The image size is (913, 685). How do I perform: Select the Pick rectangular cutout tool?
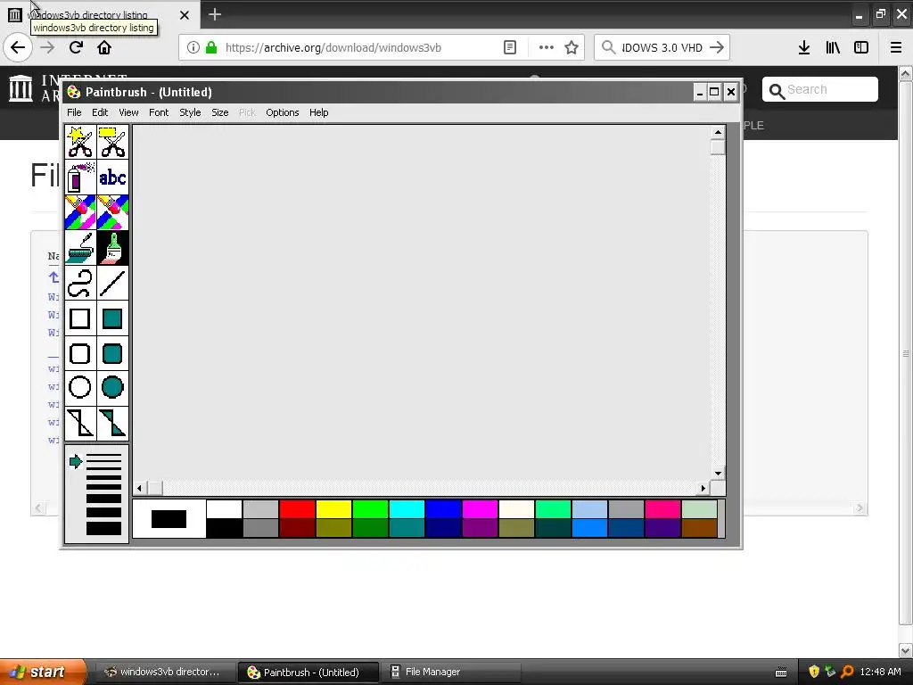pos(112,142)
